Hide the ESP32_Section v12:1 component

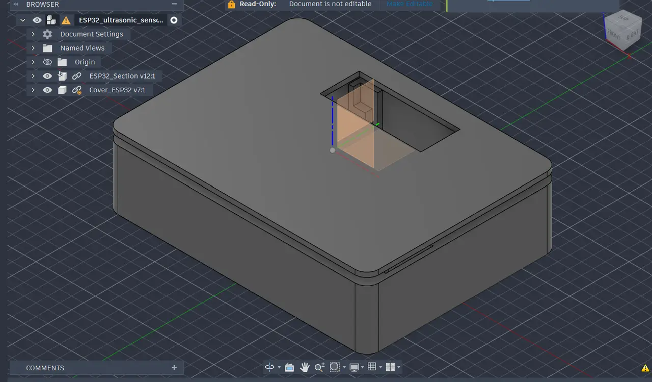[47, 76]
